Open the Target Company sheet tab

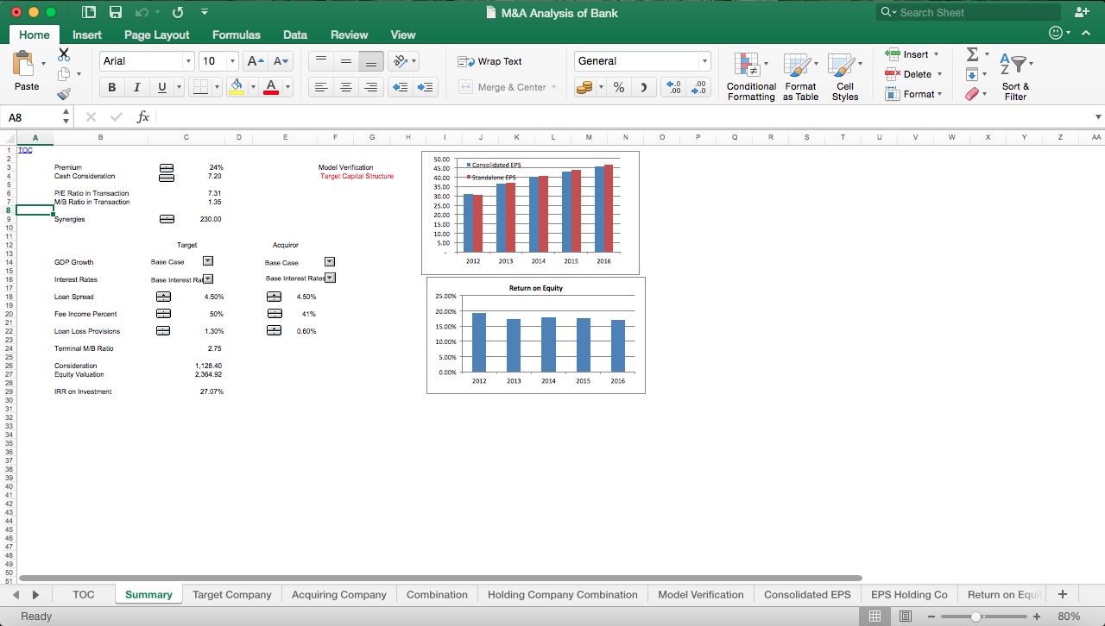click(231, 594)
